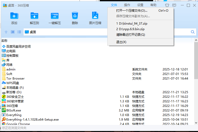Screen dimensions: 198x132
Task: Click the 本地磁盘 type cell for D:
Action: point(138,92)
